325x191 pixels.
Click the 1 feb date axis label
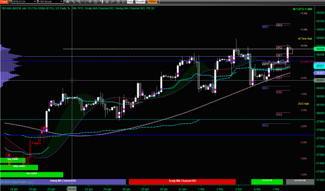point(201,189)
